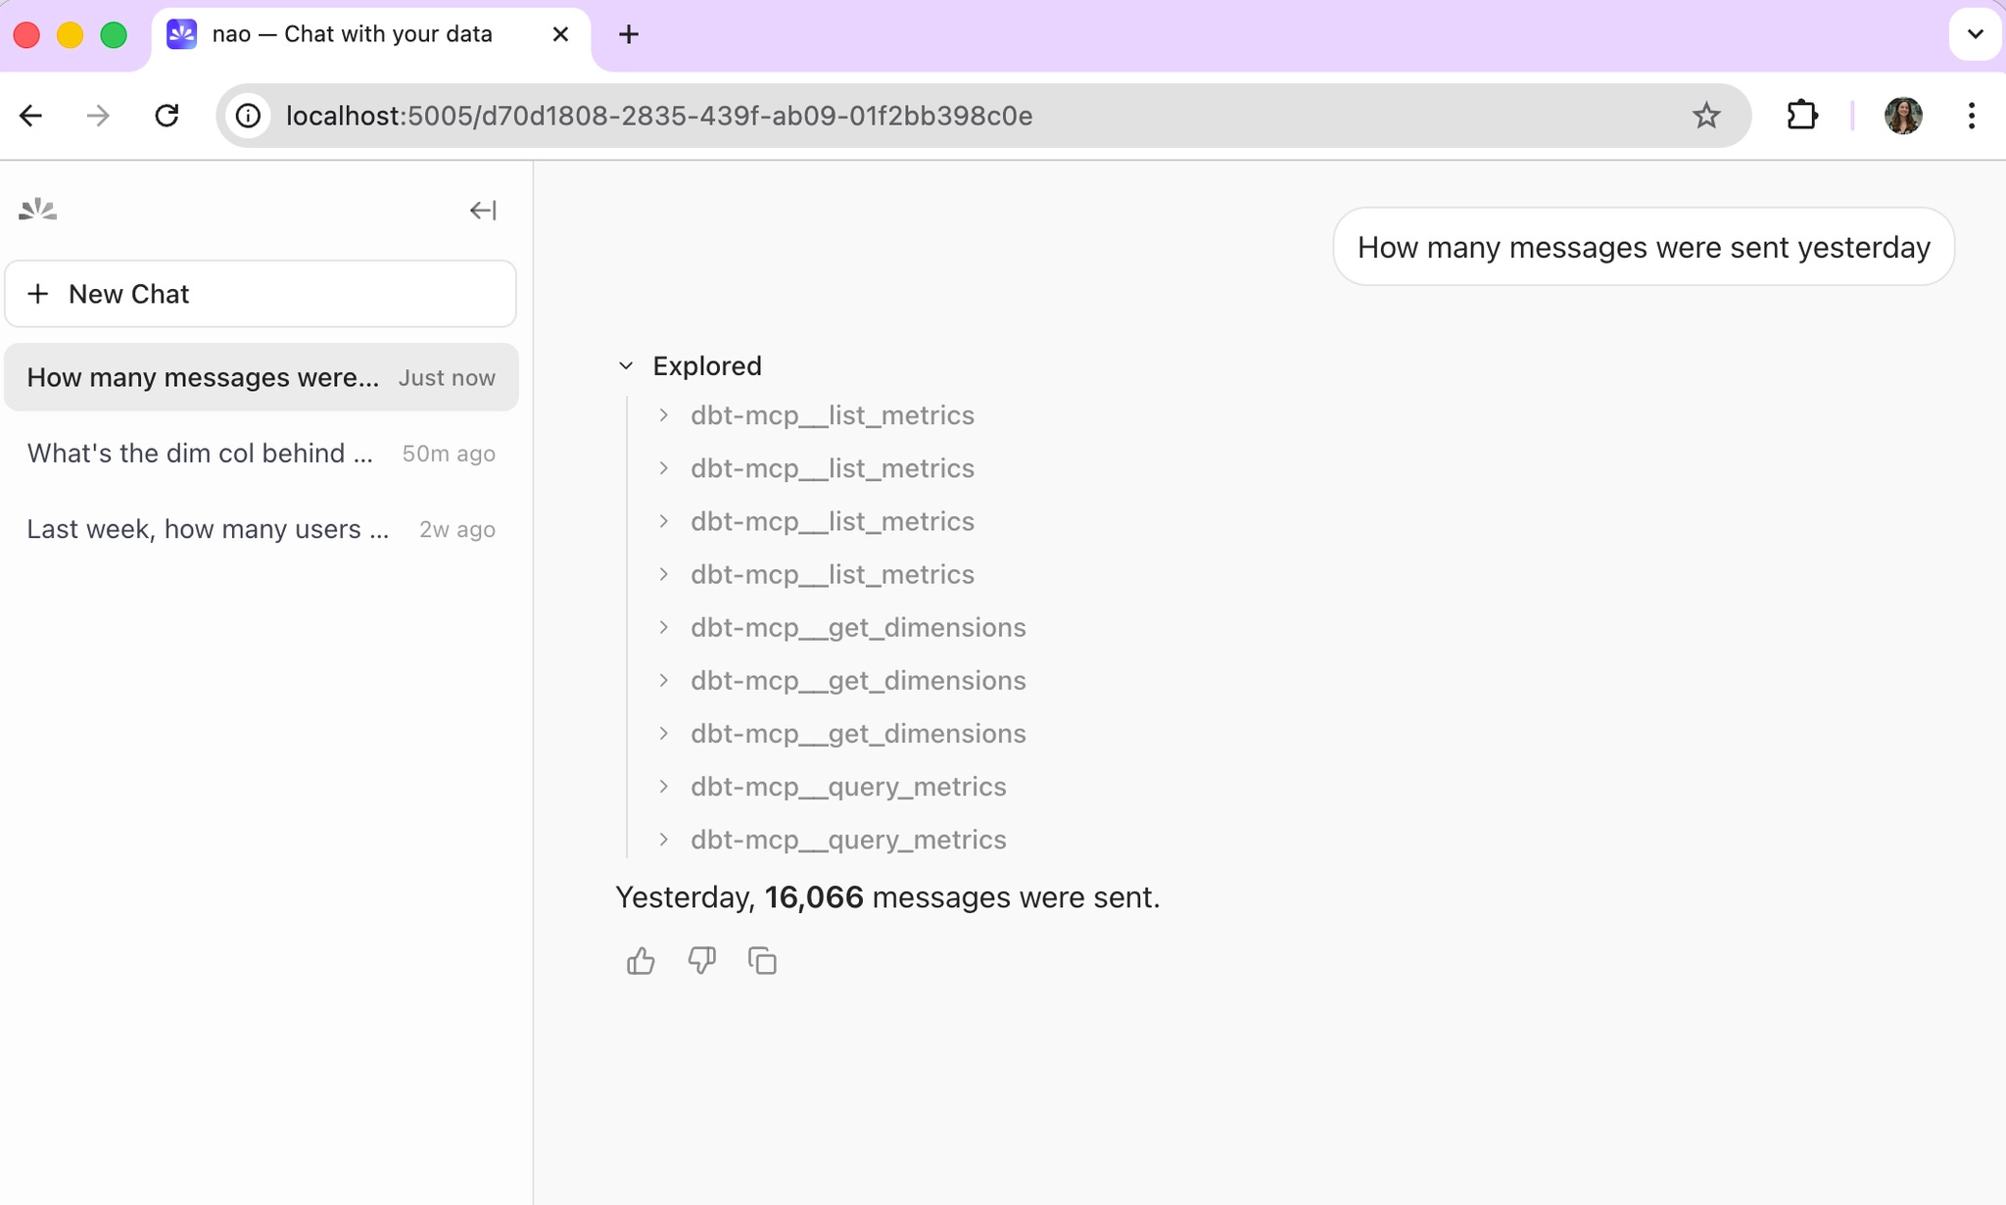Copy the assistant's response
The image size is (2006, 1205).
pyautogui.click(x=762, y=960)
